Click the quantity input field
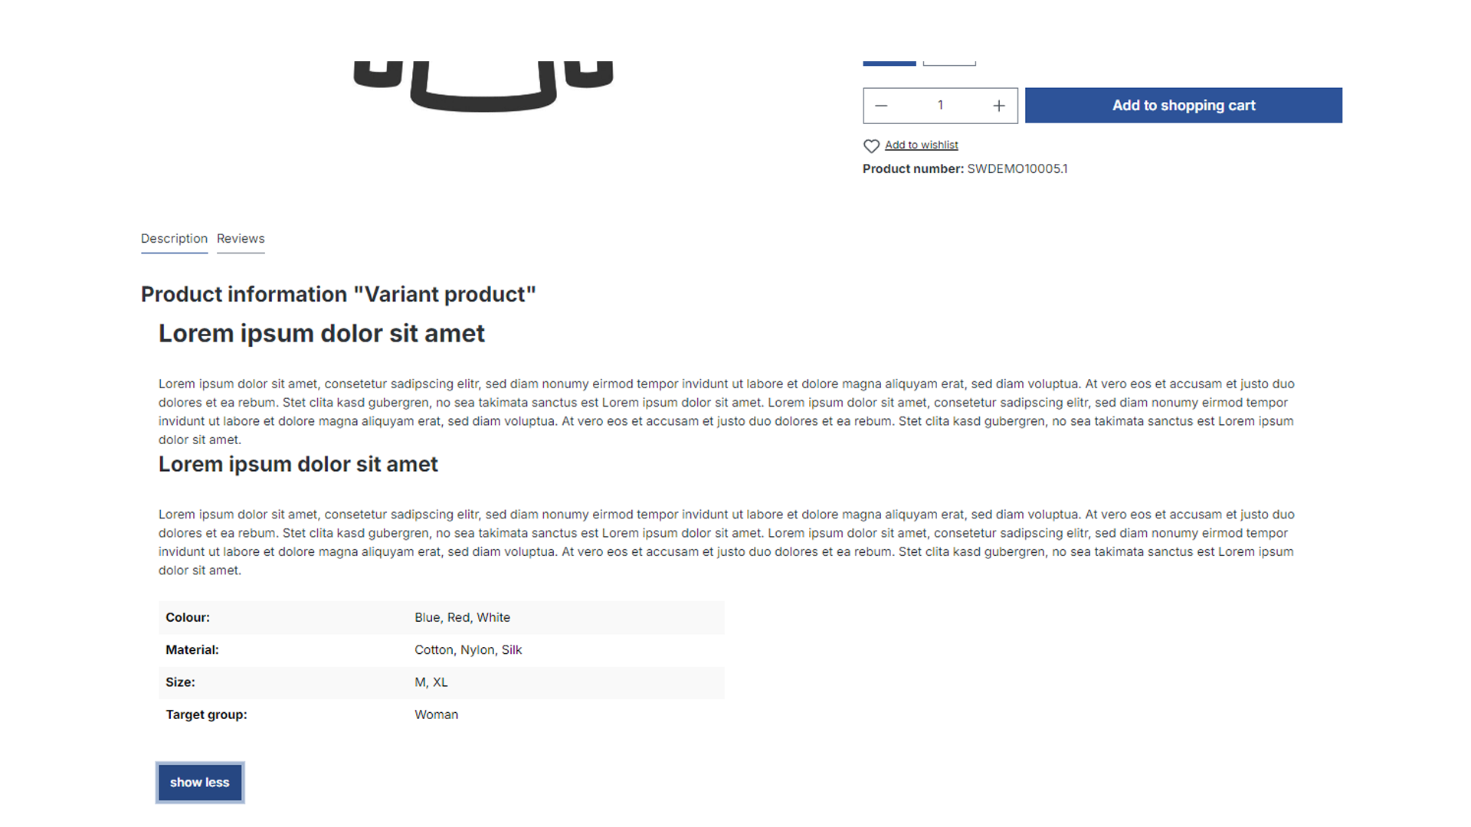 941,105
